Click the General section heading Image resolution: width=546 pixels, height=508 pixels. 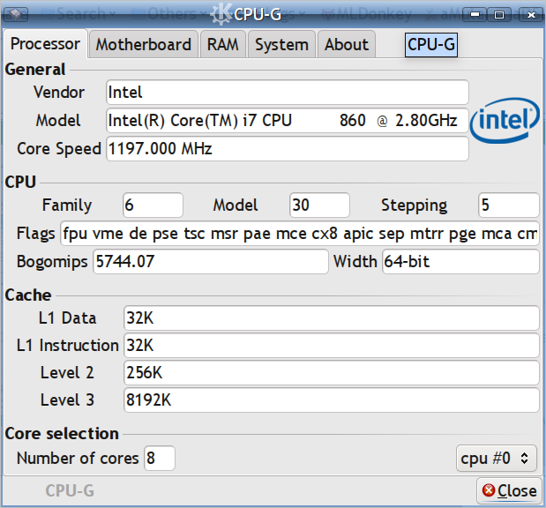tap(35, 70)
